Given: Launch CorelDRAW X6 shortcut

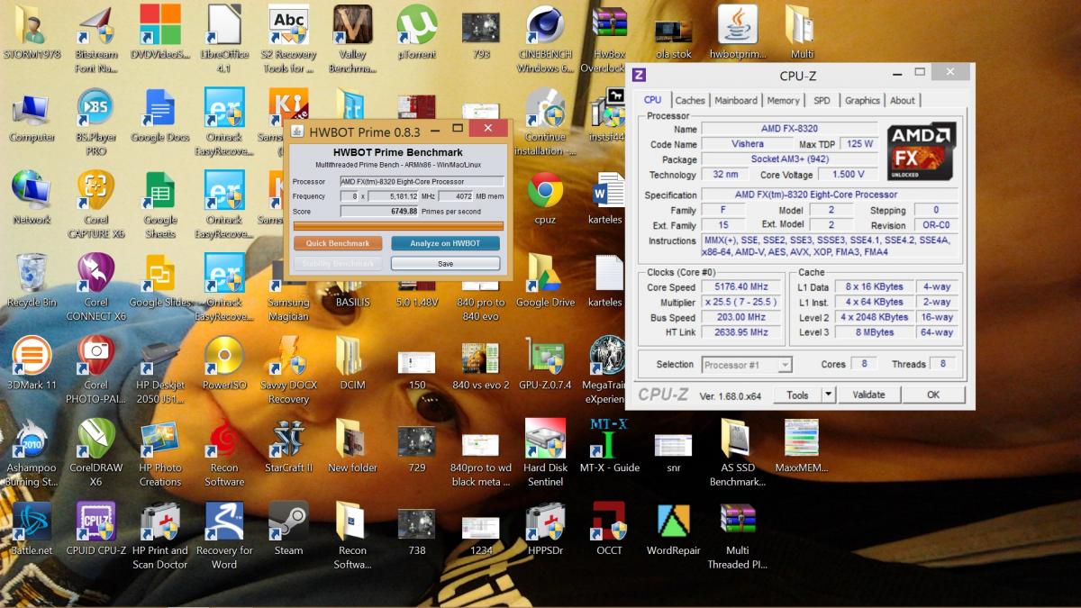Looking at the screenshot, I should [x=96, y=452].
